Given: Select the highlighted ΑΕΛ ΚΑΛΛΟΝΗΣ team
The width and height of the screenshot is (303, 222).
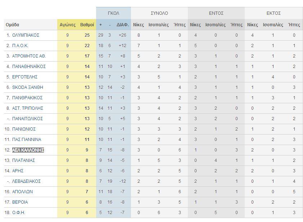Looking at the screenshot, I should click(28, 150).
